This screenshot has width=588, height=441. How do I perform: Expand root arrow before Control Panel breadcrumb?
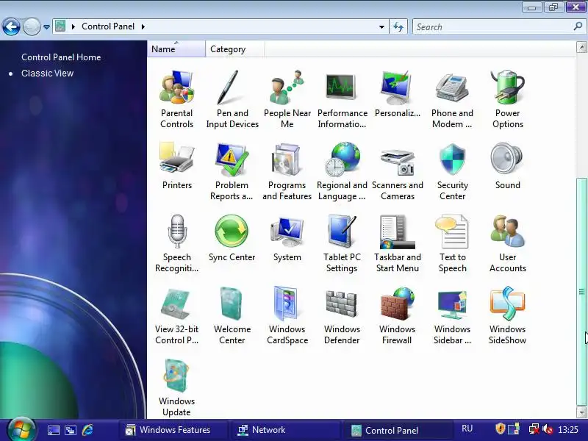pyautogui.click(x=73, y=26)
